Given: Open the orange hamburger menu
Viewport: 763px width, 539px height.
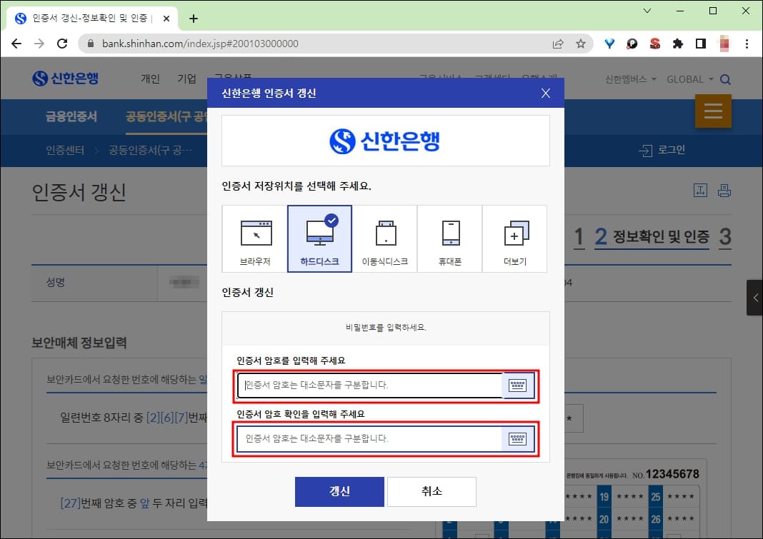Looking at the screenshot, I should click(713, 111).
